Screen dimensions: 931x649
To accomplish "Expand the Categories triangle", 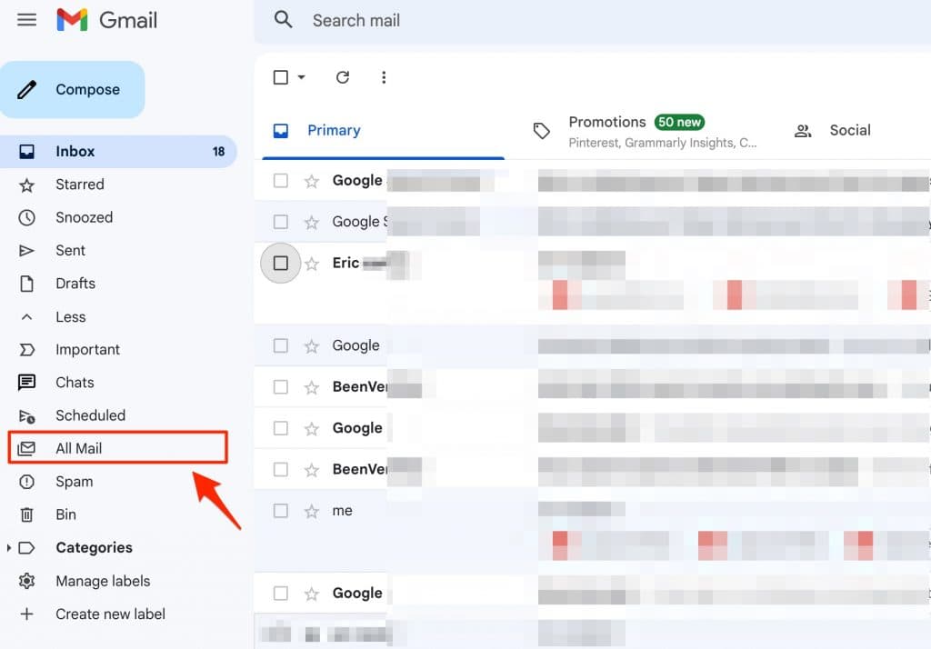I will pos(8,548).
